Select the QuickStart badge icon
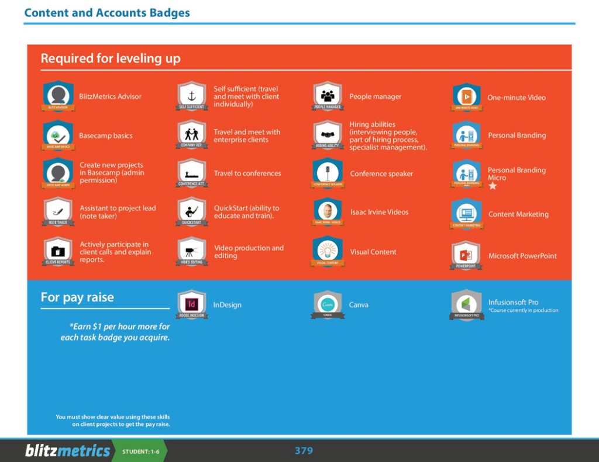Screen dimensions: 599x462 tap(192, 212)
